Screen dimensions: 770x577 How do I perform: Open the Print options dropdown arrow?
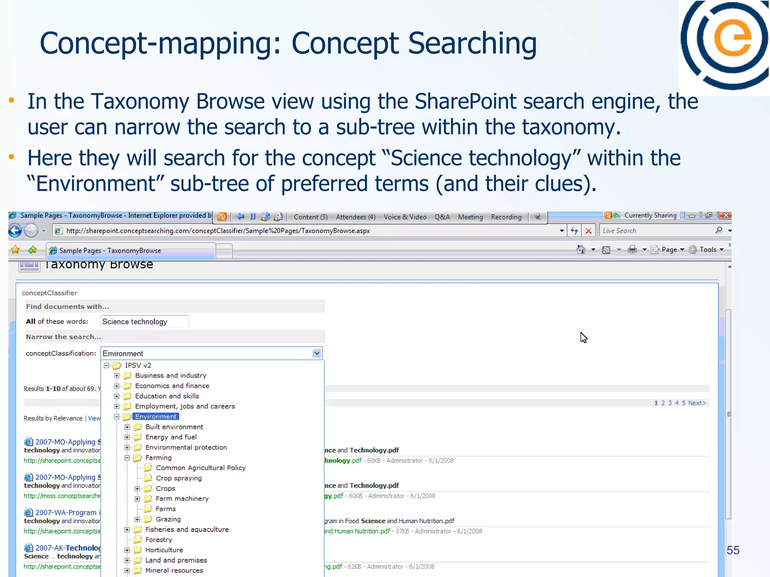(644, 249)
